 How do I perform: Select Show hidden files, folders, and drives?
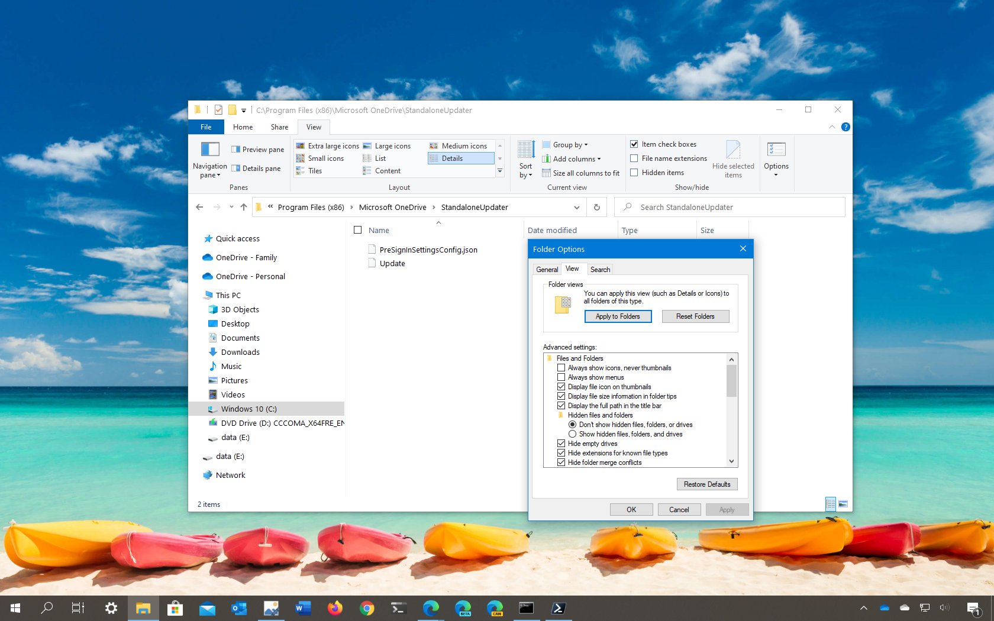point(572,434)
